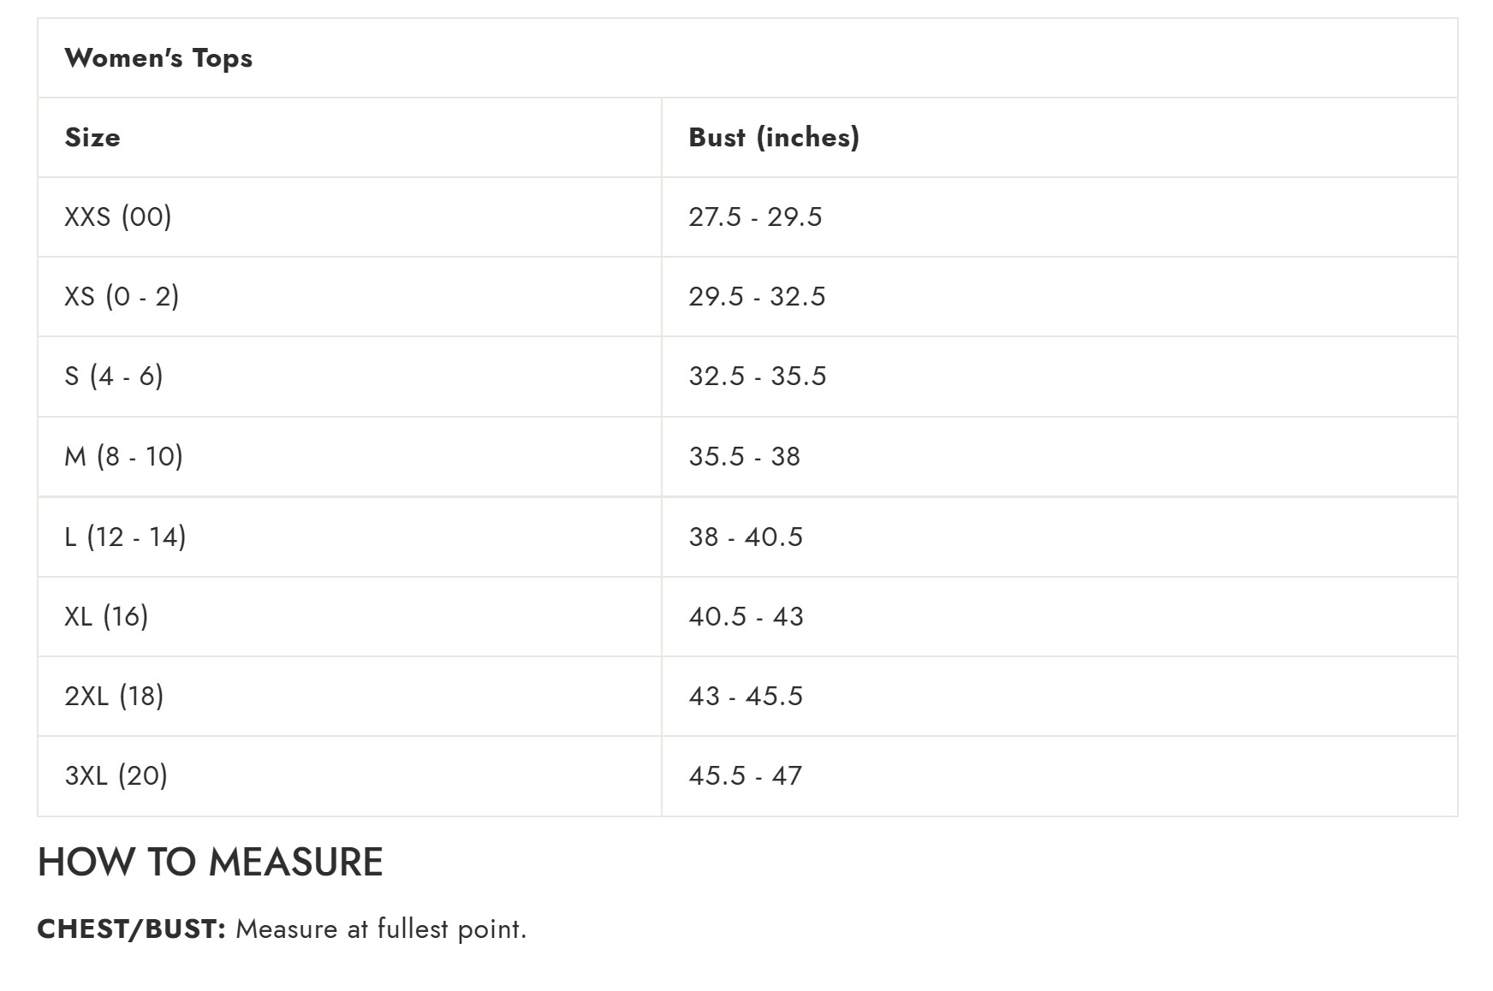Click the 27.5 - 29.5 bust measurement

click(x=755, y=217)
